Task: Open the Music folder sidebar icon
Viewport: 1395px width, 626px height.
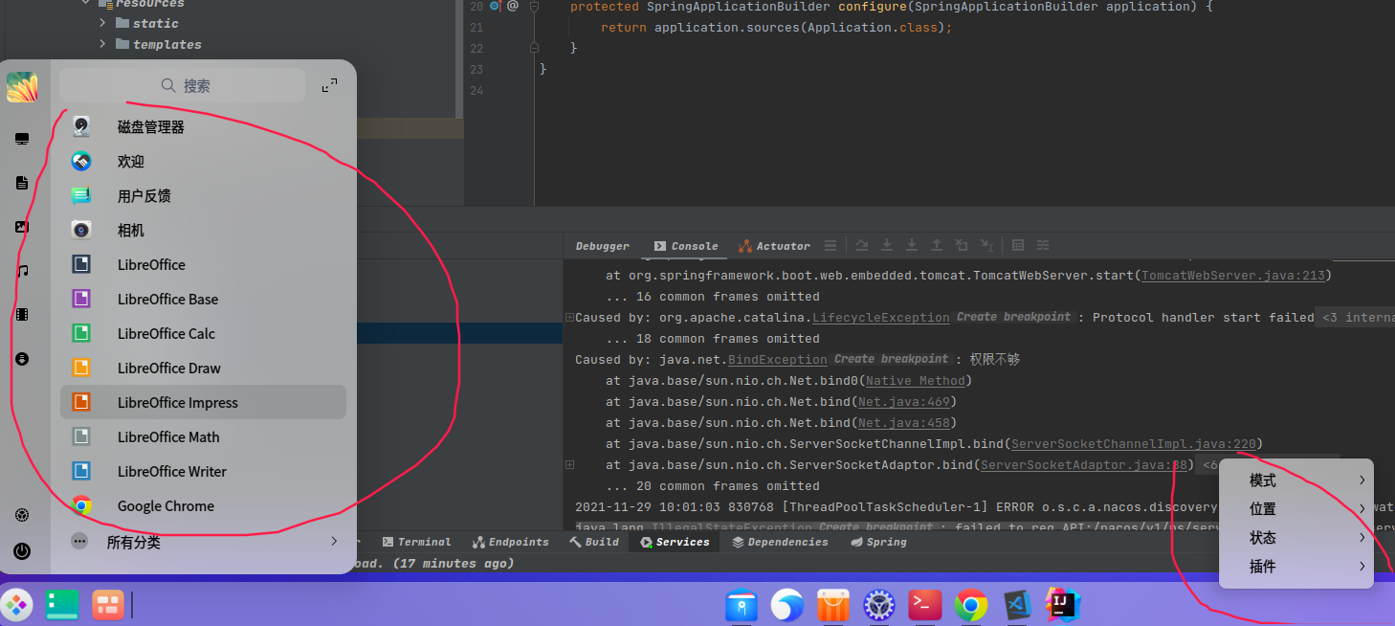Action: click(22, 271)
